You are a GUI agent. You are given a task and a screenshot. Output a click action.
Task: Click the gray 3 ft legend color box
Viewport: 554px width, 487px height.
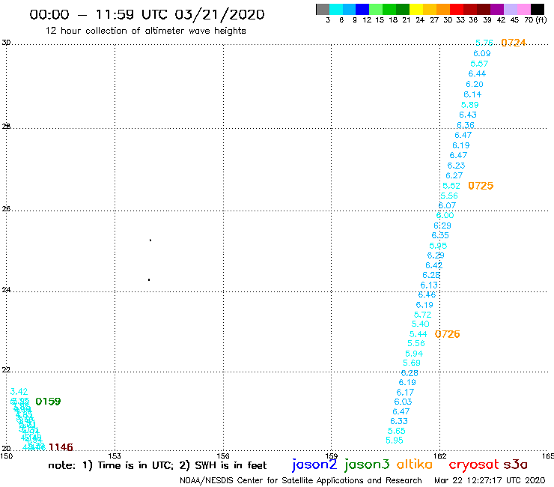coord(323,9)
